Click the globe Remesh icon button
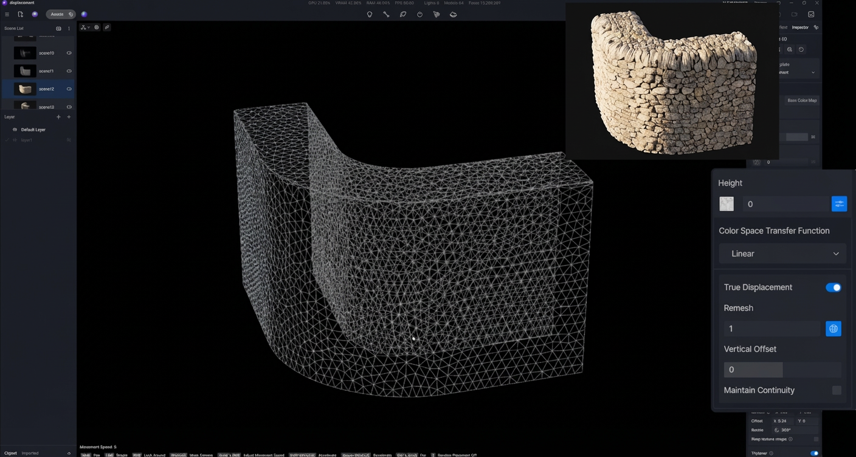856x457 pixels. (834, 328)
